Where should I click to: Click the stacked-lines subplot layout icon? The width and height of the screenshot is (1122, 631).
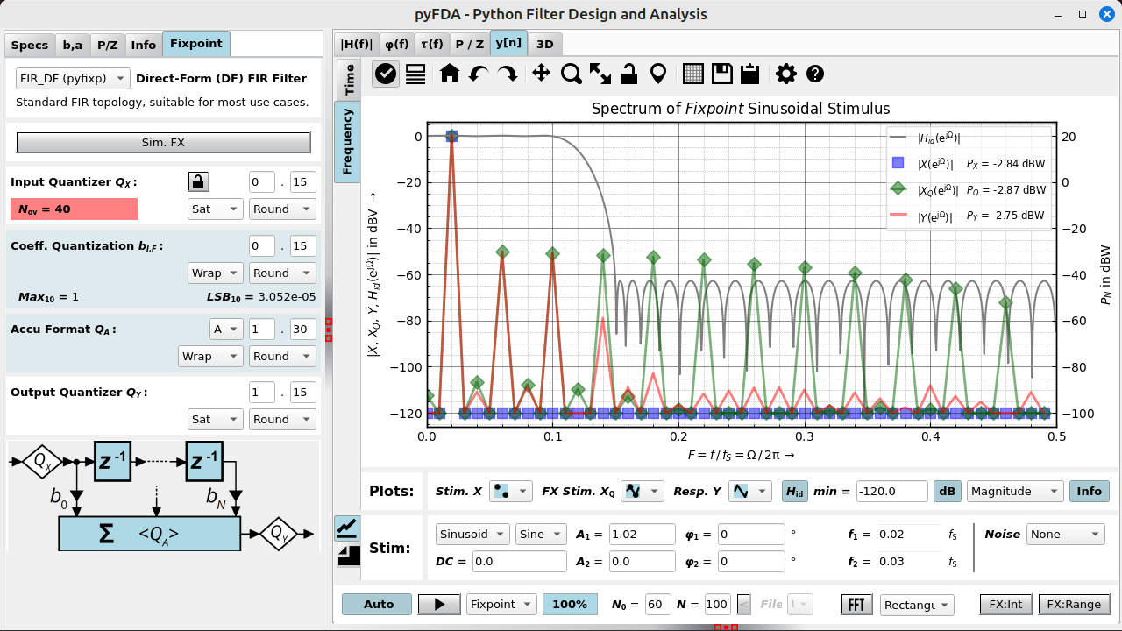point(415,74)
